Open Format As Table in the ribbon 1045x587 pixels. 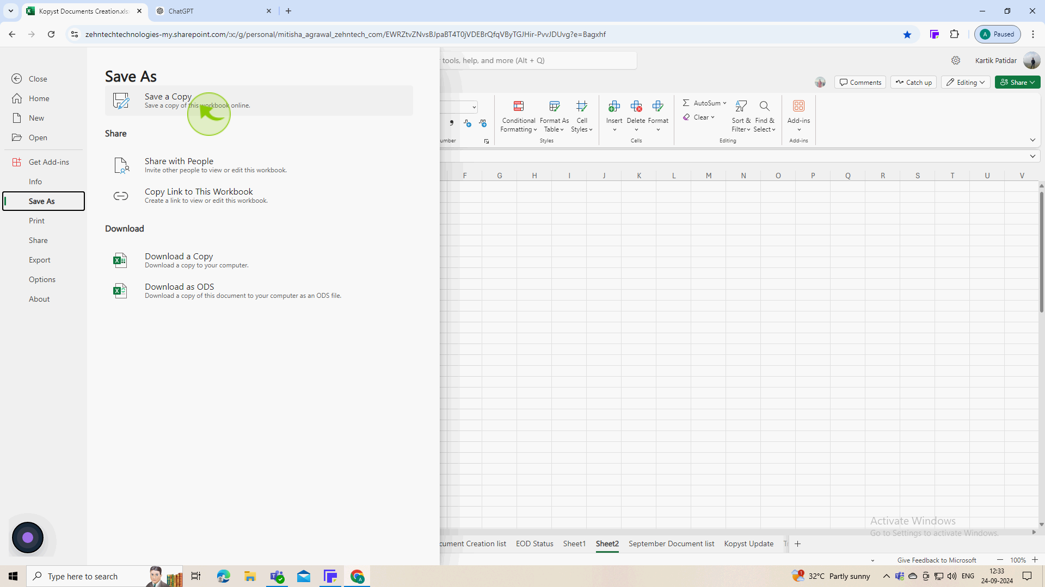pos(554,117)
